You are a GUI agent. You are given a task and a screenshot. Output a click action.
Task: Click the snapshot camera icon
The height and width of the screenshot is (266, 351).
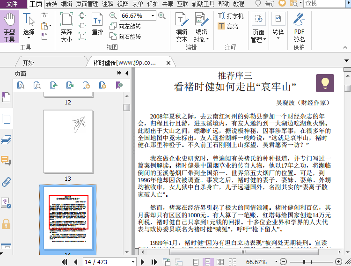(x=44, y=15)
